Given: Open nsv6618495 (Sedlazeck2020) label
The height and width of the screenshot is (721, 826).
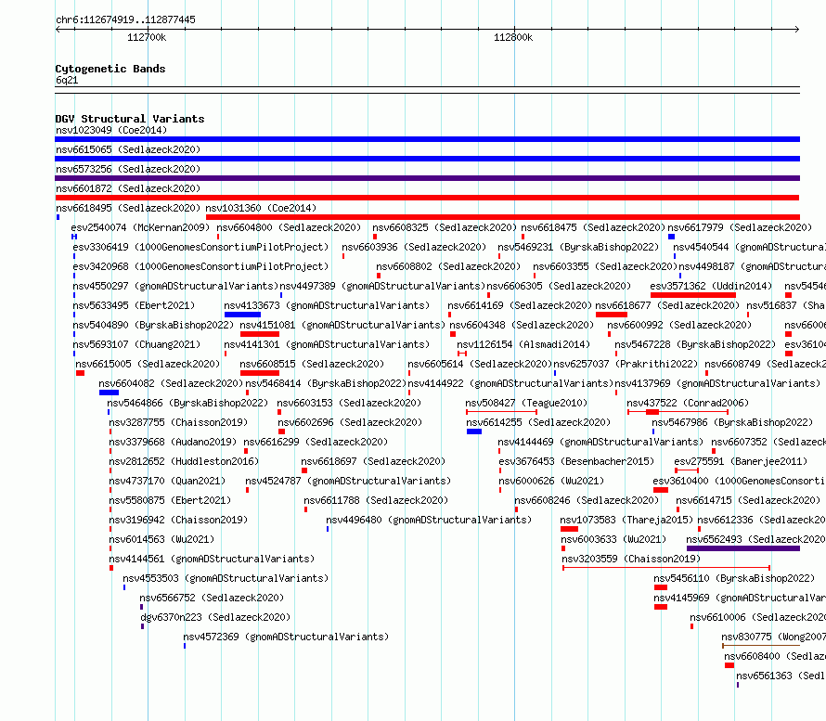Looking at the screenshot, I should tap(128, 208).
